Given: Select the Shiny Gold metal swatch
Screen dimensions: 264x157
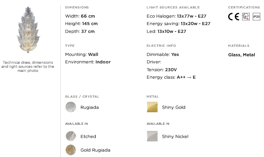Looking at the screenshot, I should 152,107.
